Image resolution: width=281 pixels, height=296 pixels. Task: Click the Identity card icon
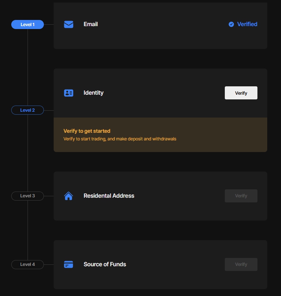(69, 93)
